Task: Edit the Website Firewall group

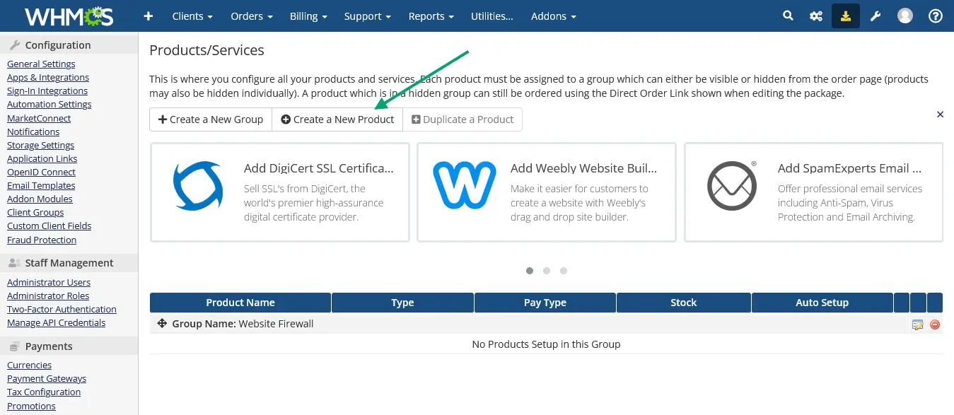Action: (918, 325)
